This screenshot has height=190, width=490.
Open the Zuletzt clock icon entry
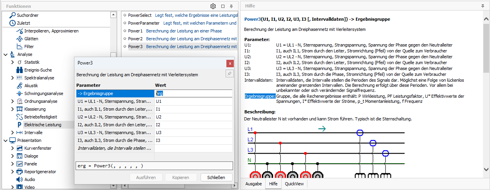(x=13, y=23)
